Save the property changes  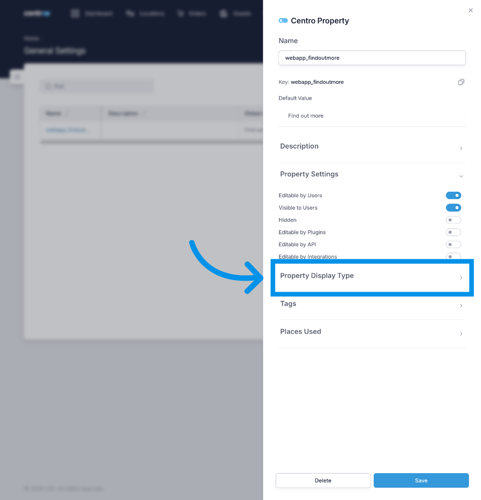click(421, 480)
